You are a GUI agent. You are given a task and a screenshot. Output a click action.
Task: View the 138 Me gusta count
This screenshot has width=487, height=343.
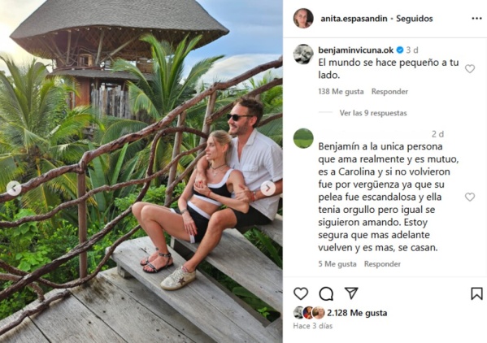coord(341,92)
